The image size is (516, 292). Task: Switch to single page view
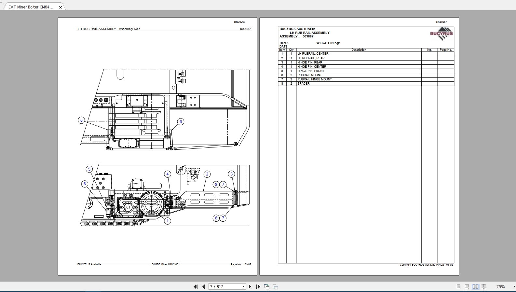[458, 286]
